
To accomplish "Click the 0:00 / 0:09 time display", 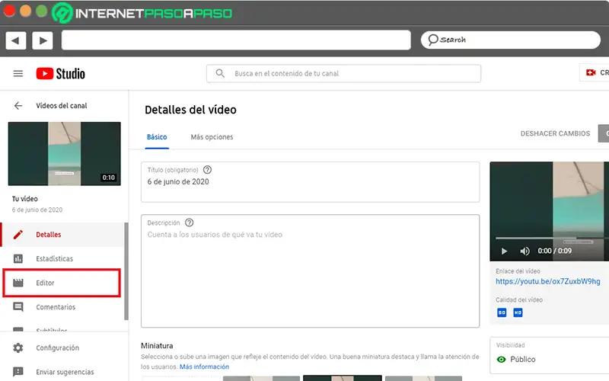I will (x=554, y=251).
